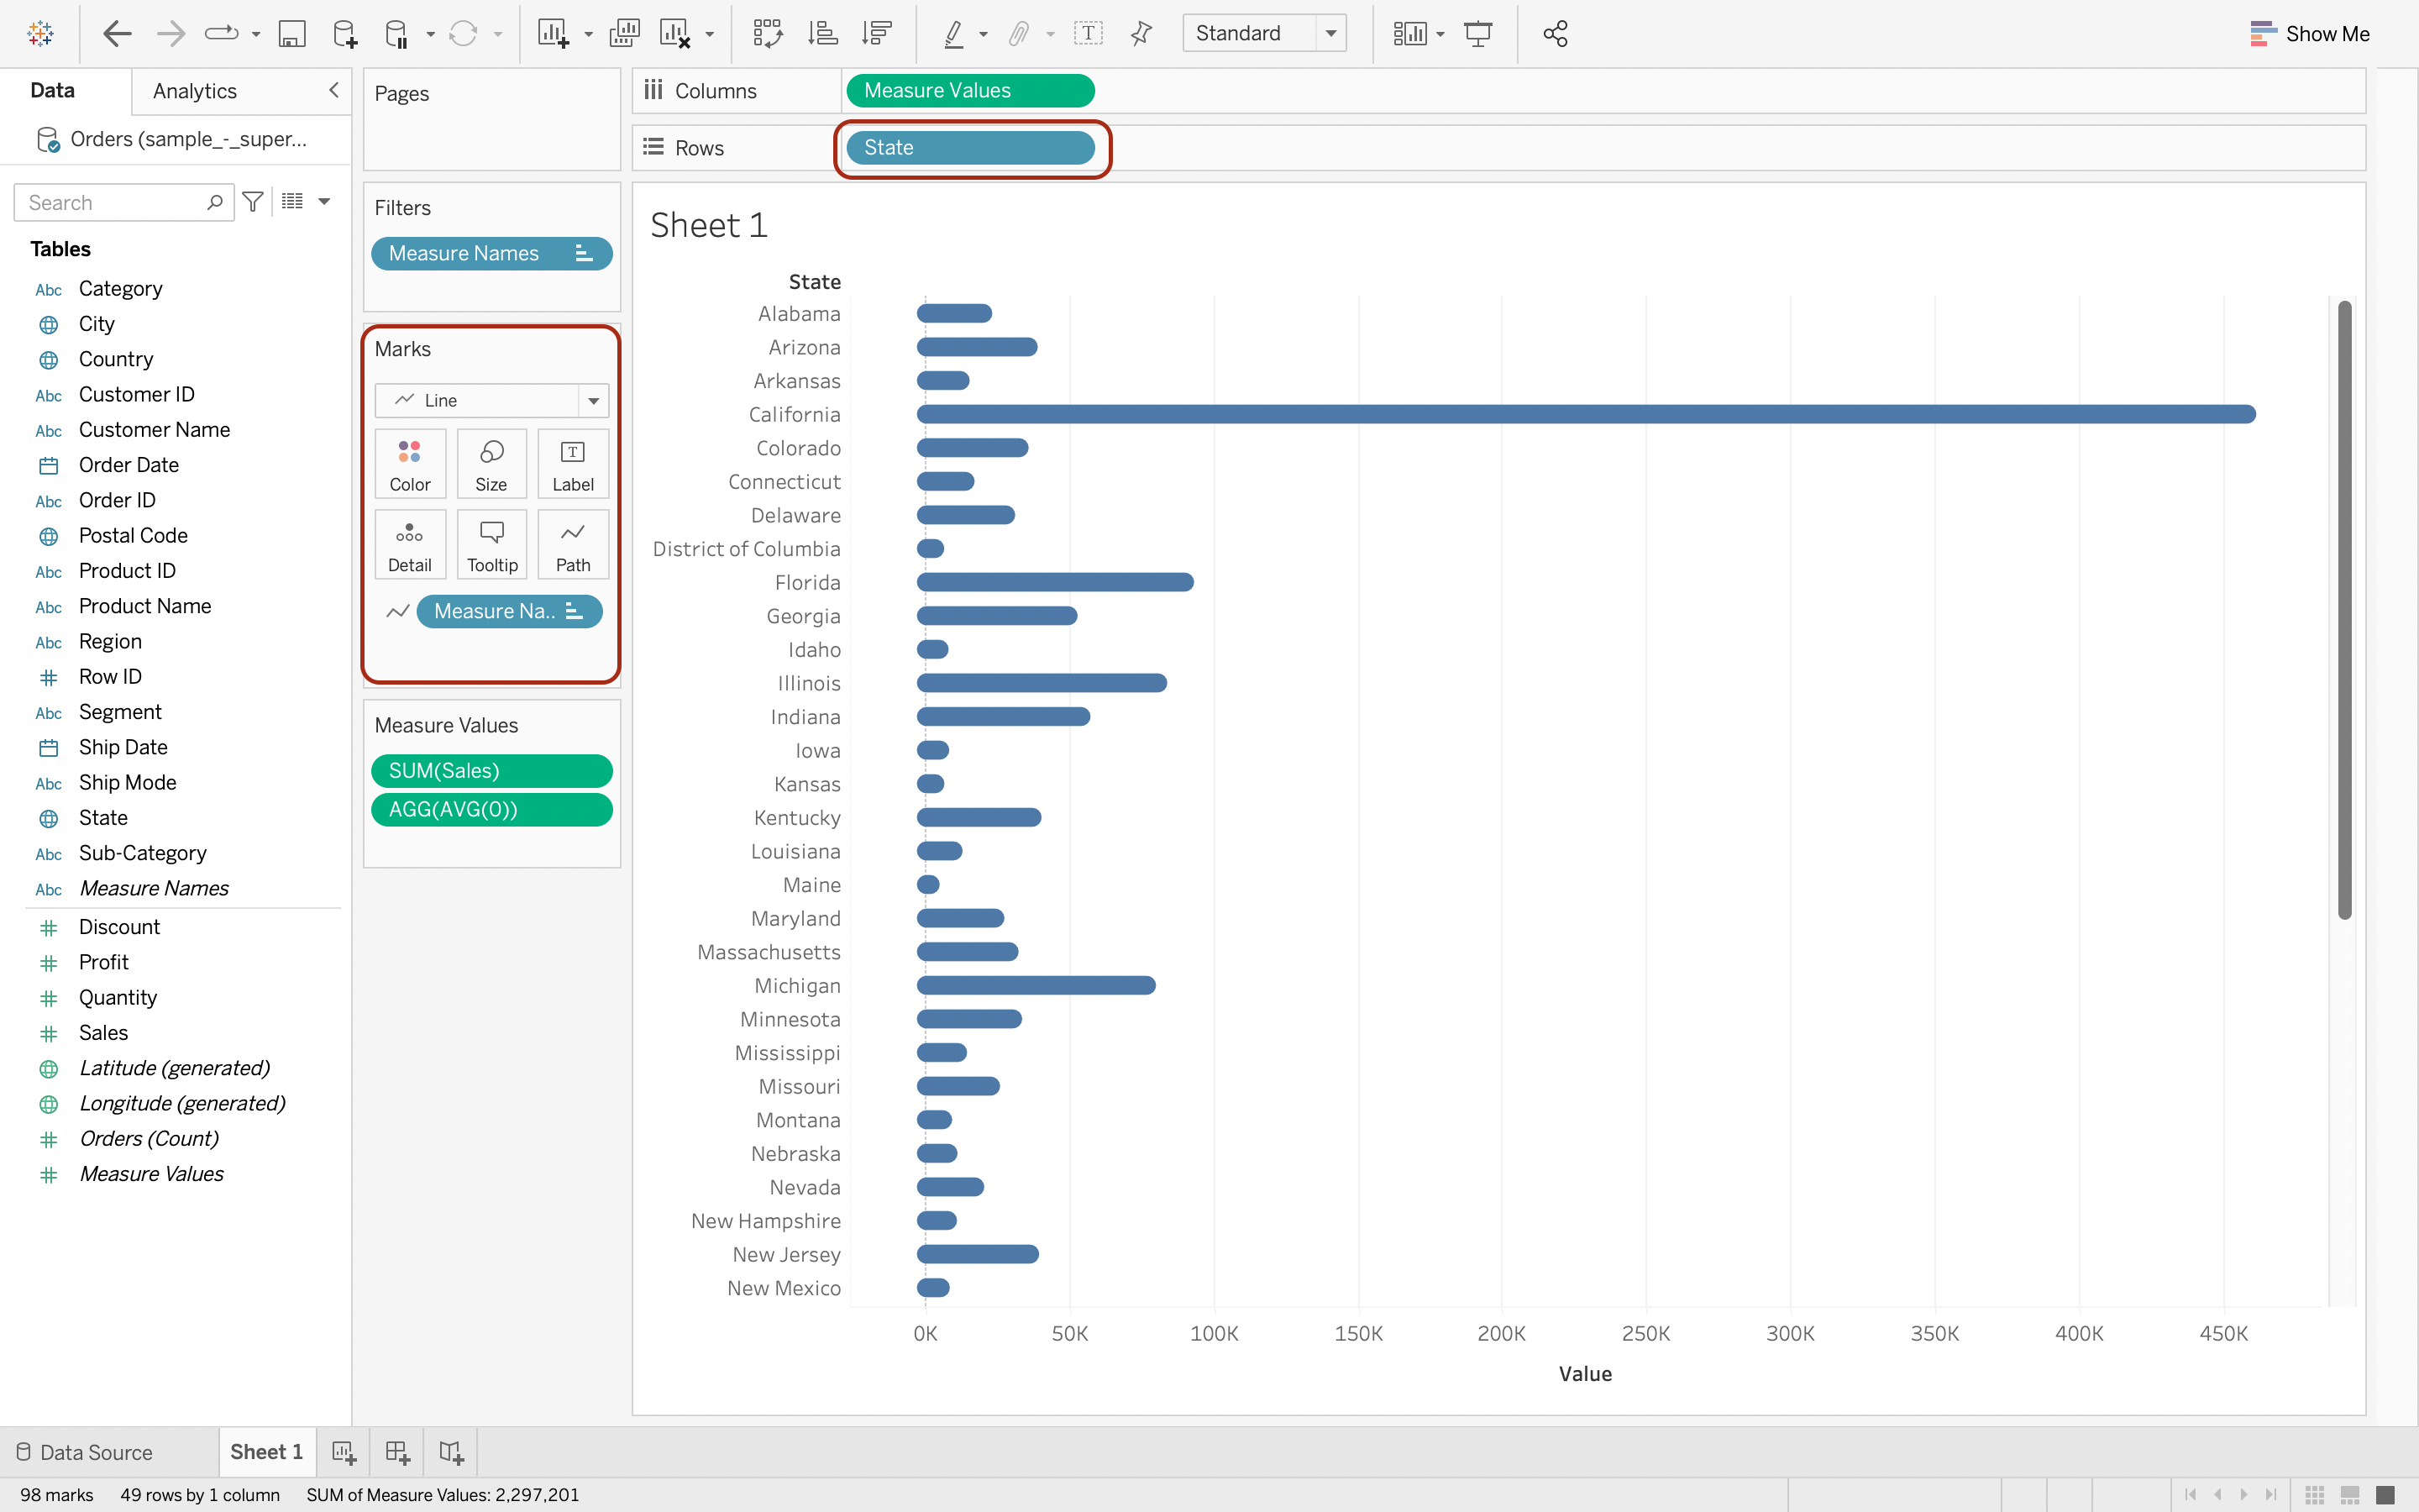
Task: Open the Line mark type dropdown
Action: (x=593, y=401)
